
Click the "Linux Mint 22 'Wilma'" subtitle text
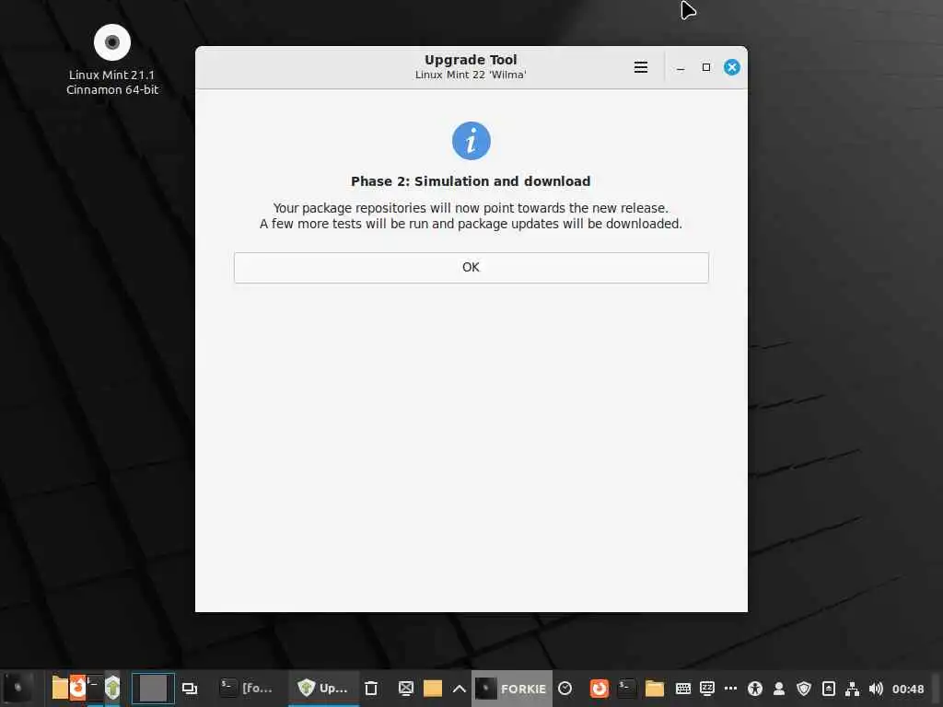click(x=471, y=75)
